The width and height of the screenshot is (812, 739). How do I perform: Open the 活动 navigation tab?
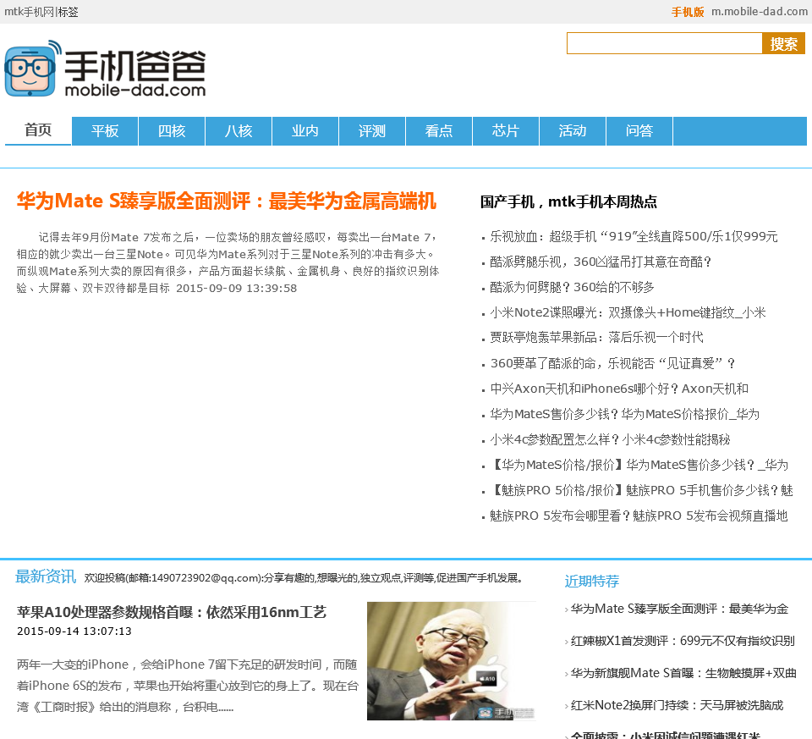click(x=573, y=130)
